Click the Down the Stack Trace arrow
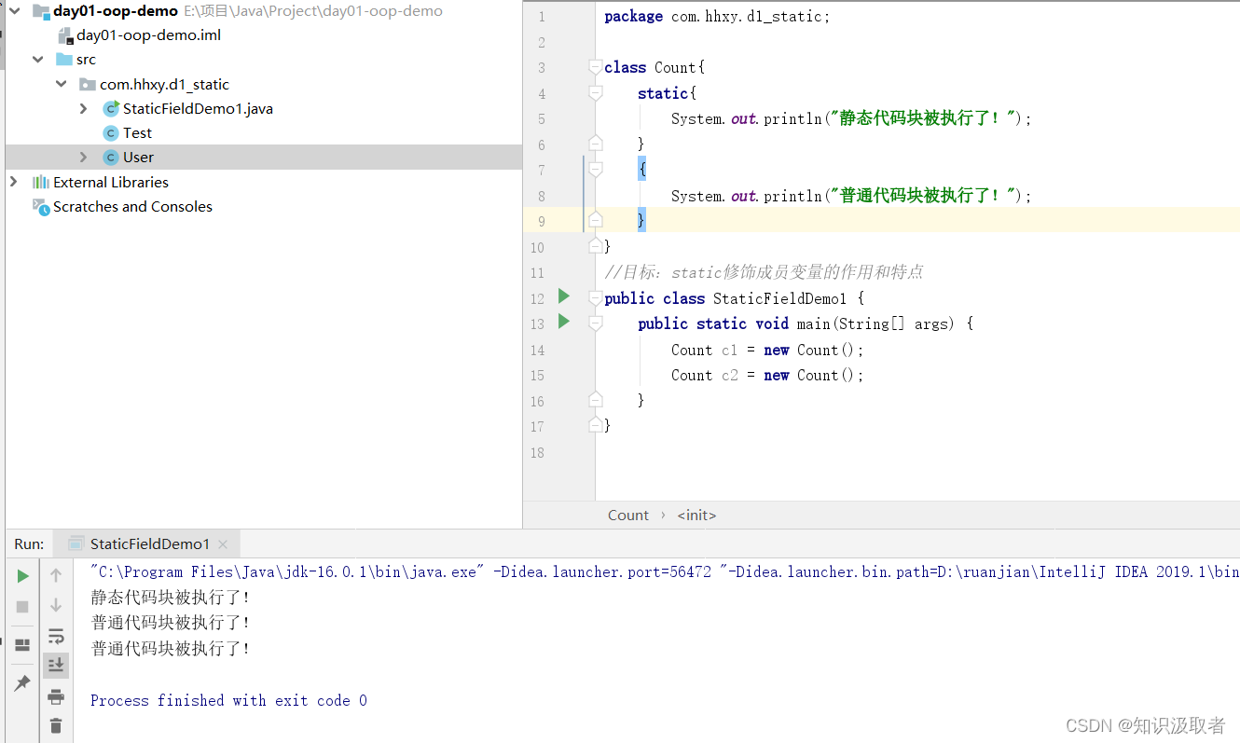The width and height of the screenshot is (1240, 743). [56, 606]
